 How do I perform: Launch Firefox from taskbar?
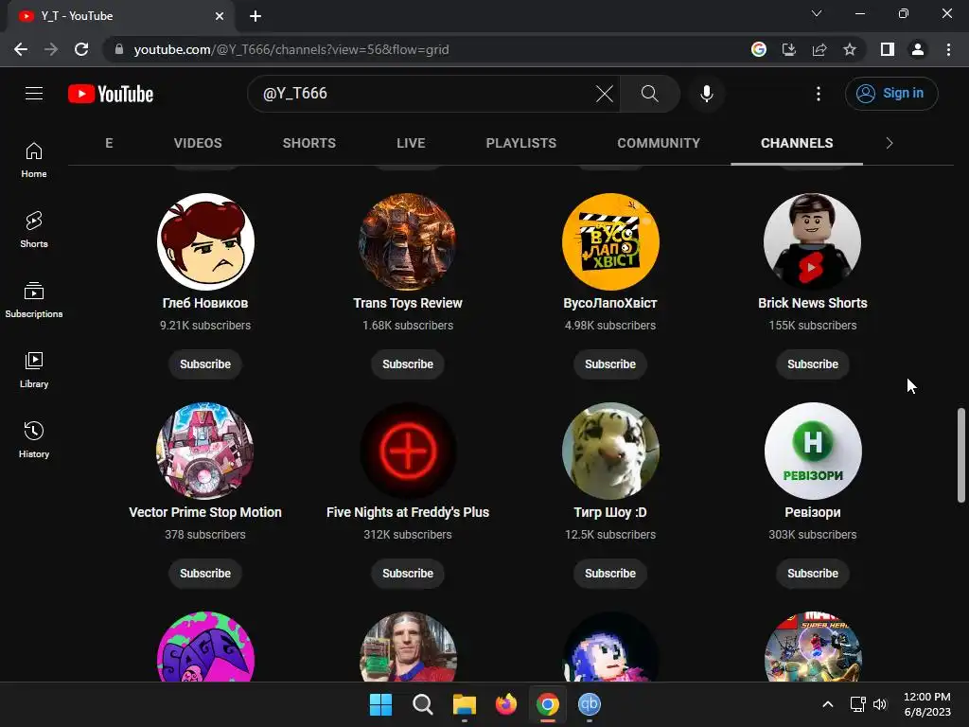tap(506, 704)
